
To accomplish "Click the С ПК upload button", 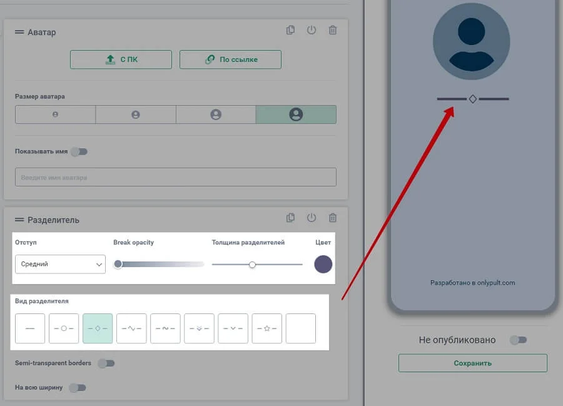I will coord(121,59).
